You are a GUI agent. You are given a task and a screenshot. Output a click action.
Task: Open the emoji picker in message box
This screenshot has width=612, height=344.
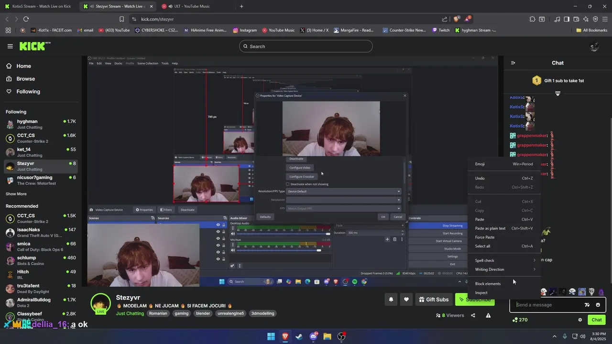pos(598,305)
